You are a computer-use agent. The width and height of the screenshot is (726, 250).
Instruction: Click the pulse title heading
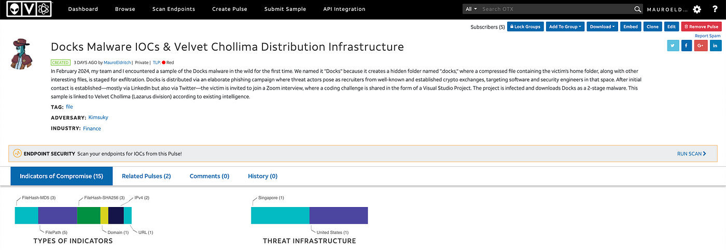coord(227,47)
